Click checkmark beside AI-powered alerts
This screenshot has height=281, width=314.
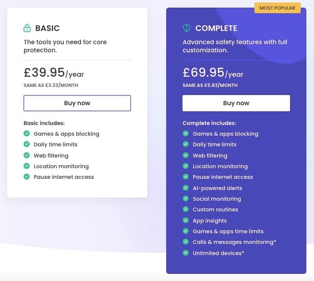(186, 188)
